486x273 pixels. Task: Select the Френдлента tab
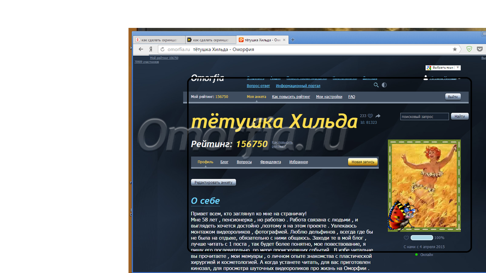tap(270, 162)
